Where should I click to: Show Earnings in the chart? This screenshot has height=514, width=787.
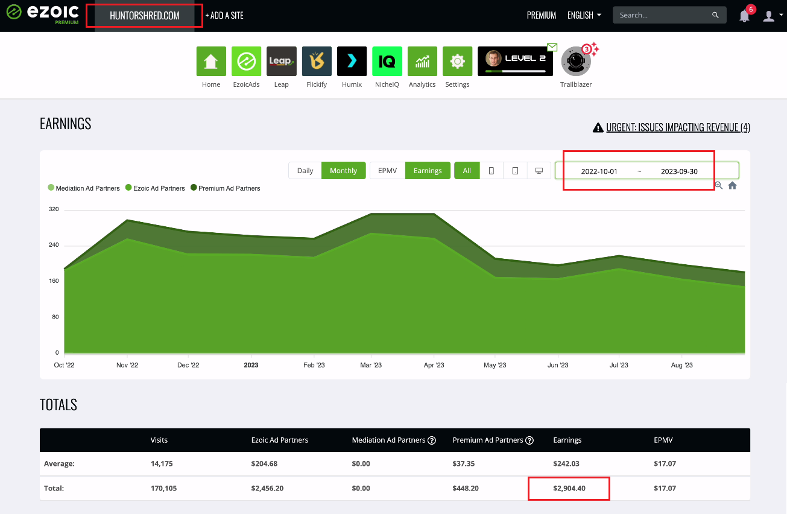(428, 171)
